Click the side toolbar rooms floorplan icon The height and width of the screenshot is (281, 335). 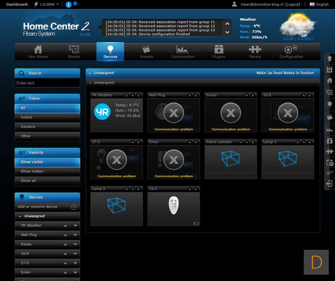[x=329, y=92]
